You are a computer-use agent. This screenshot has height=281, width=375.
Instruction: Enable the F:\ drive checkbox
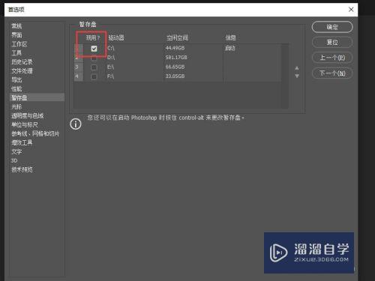point(94,76)
